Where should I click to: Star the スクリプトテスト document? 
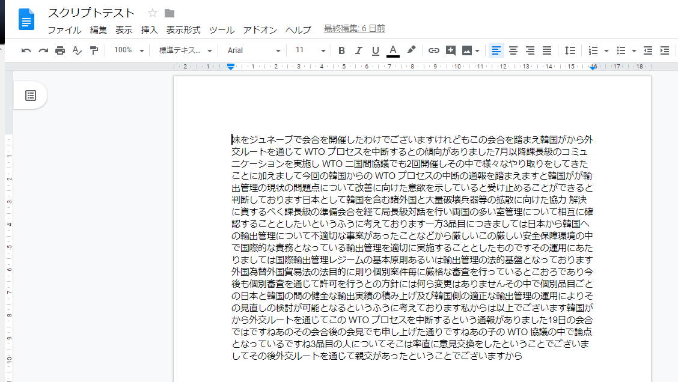[152, 13]
